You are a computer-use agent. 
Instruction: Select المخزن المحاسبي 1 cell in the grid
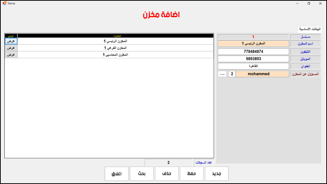[115, 55]
